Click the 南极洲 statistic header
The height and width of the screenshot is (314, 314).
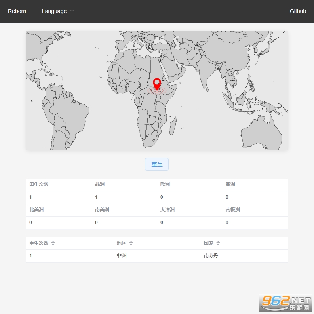(233, 210)
